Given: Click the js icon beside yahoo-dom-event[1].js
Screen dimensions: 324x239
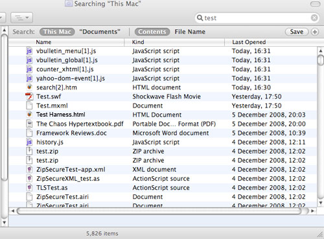Looking at the screenshot, I should tap(29, 78).
